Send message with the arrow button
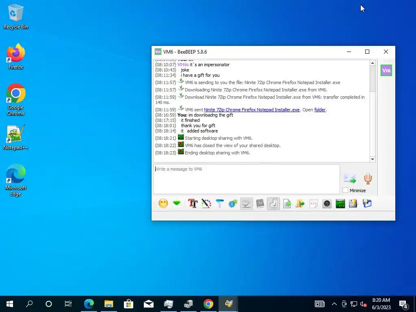The image size is (416, 312). (x=350, y=179)
